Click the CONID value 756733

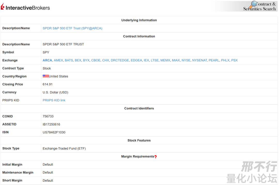pos(48,116)
